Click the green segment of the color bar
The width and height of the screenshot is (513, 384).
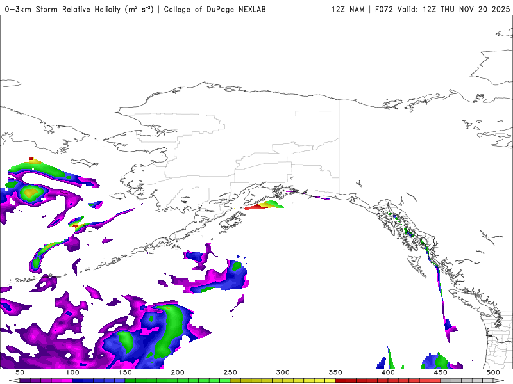click(178, 381)
